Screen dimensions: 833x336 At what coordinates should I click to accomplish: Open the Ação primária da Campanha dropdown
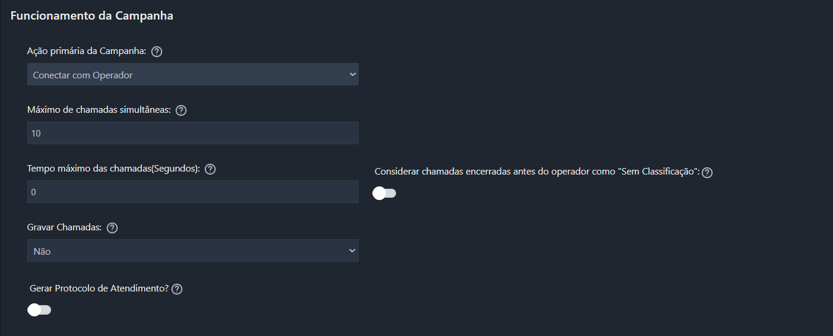coord(192,75)
